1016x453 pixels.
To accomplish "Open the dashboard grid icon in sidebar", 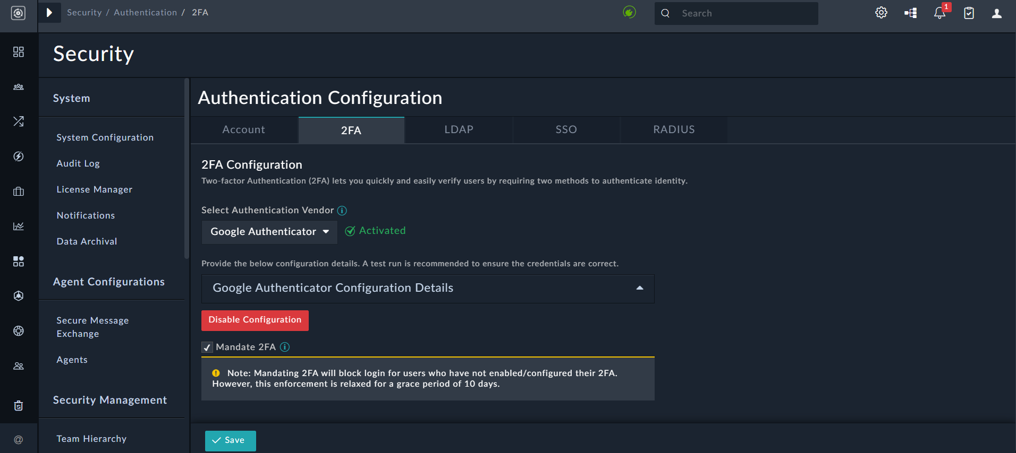I will point(19,51).
